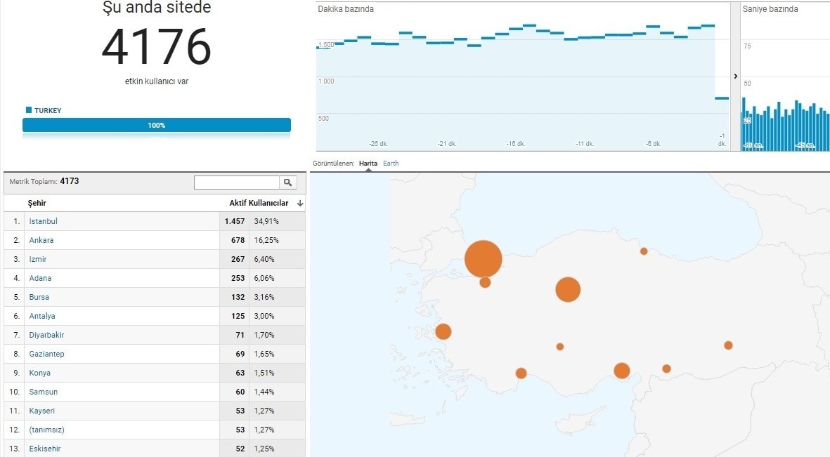The height and width of the screenshot is (457, 830).
Task: Click the -16 dk. axis label
Action: coord(516,144)
